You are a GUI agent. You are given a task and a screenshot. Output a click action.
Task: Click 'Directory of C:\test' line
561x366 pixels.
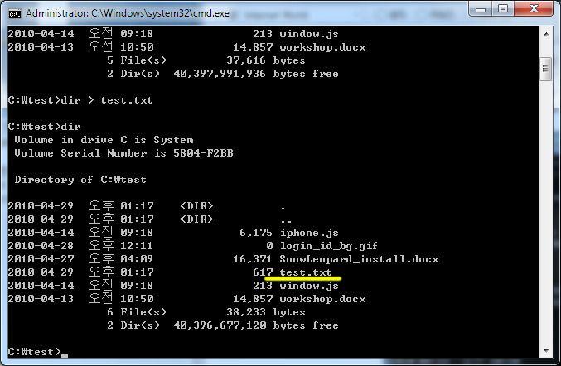(x=80, y=180)
